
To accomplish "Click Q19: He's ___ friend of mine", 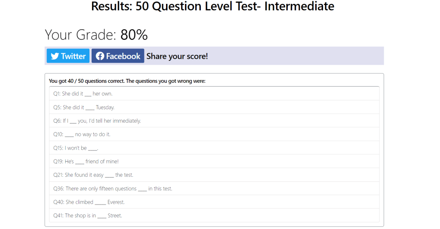I will [86, 161].
